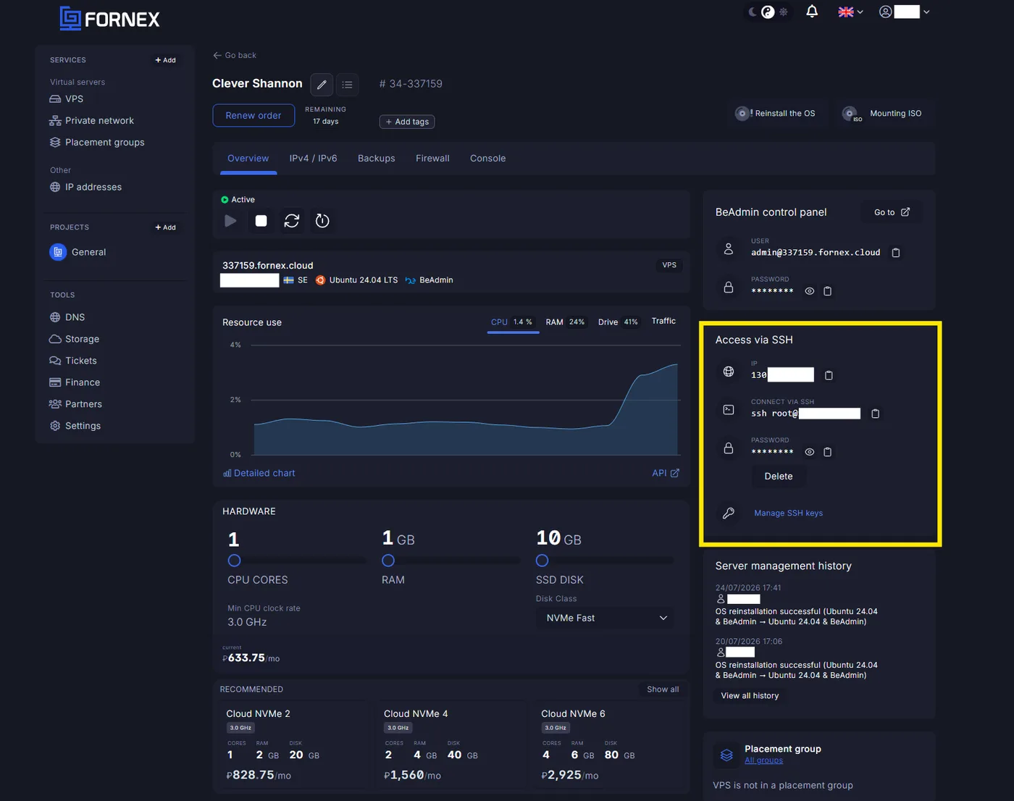Delete the SSH password
The image size is (1014, 801).
pos(779,477)
